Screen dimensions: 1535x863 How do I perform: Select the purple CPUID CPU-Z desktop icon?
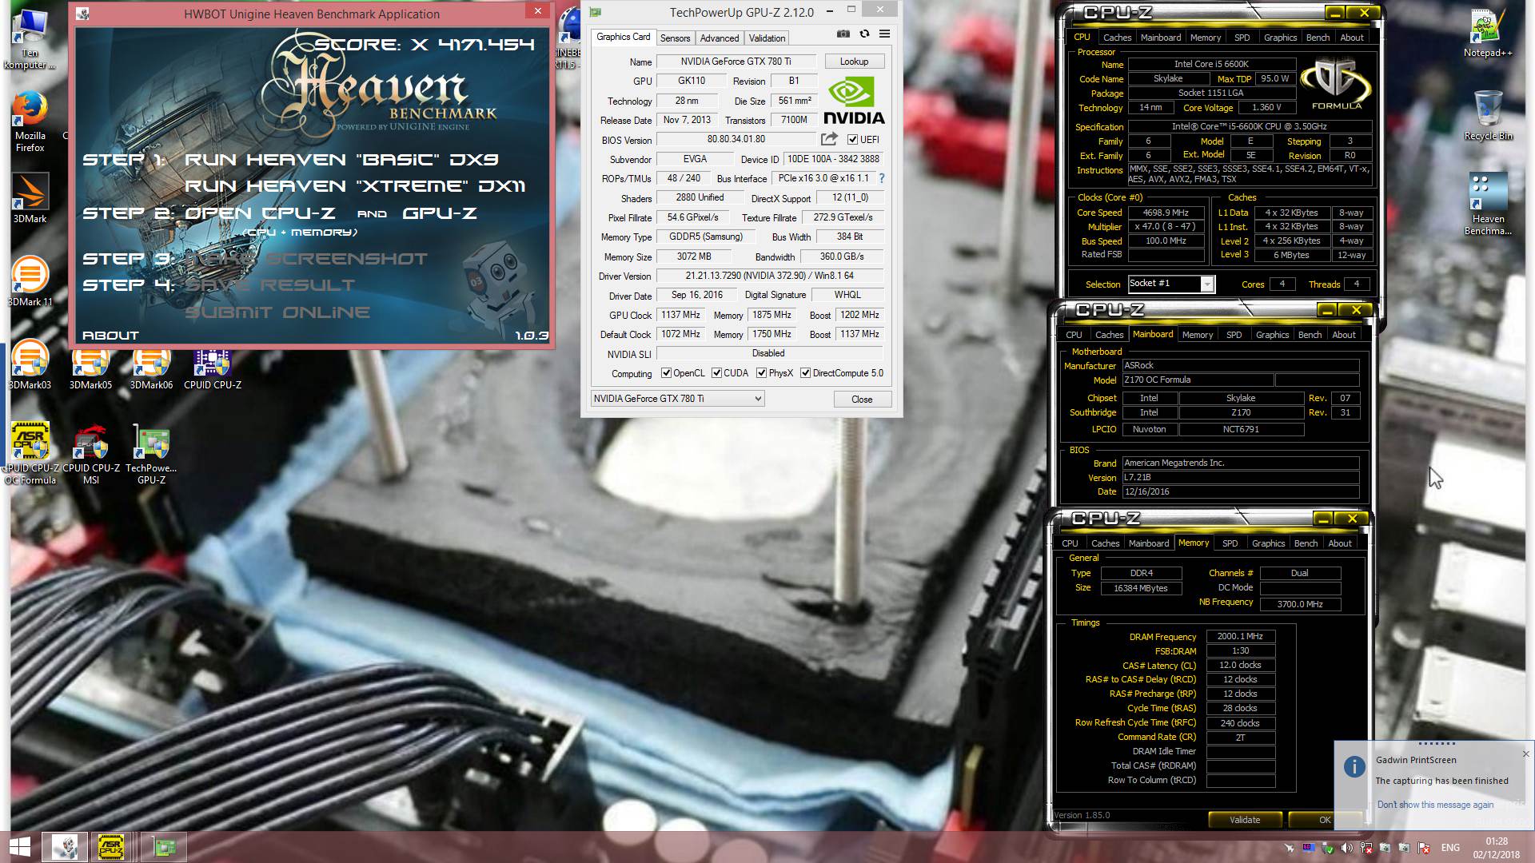212,369
